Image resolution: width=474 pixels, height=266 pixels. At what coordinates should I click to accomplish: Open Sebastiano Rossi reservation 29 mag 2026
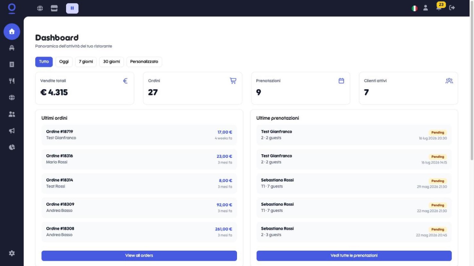coord(354,183)
